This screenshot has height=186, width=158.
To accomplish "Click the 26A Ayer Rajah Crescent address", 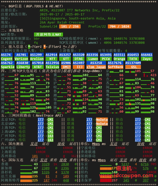I will 62,22.
